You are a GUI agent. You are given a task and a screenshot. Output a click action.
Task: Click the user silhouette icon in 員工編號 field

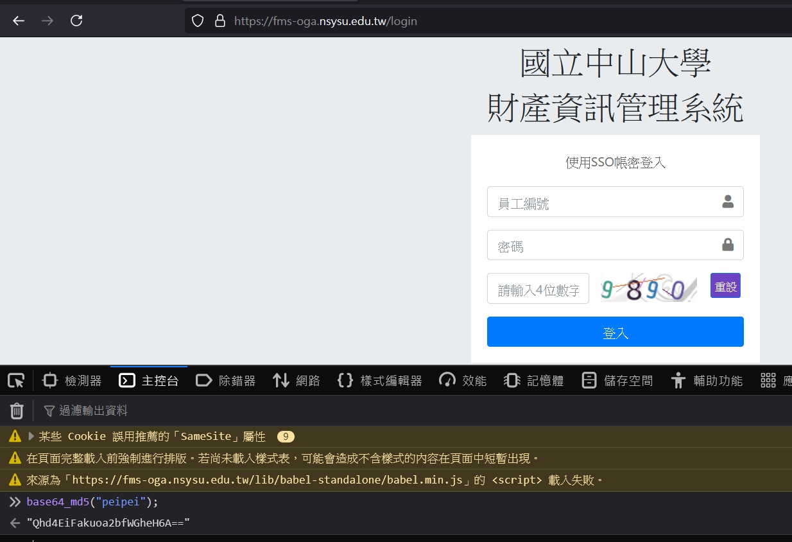728,202
